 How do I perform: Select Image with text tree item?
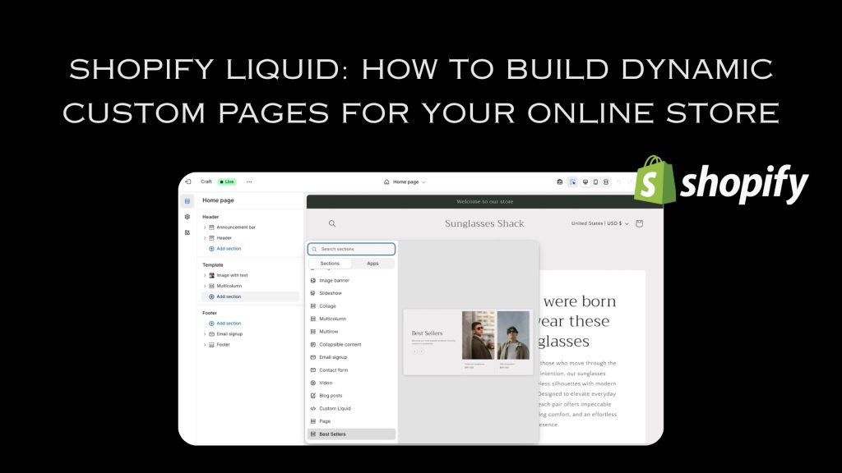[232, 275]
